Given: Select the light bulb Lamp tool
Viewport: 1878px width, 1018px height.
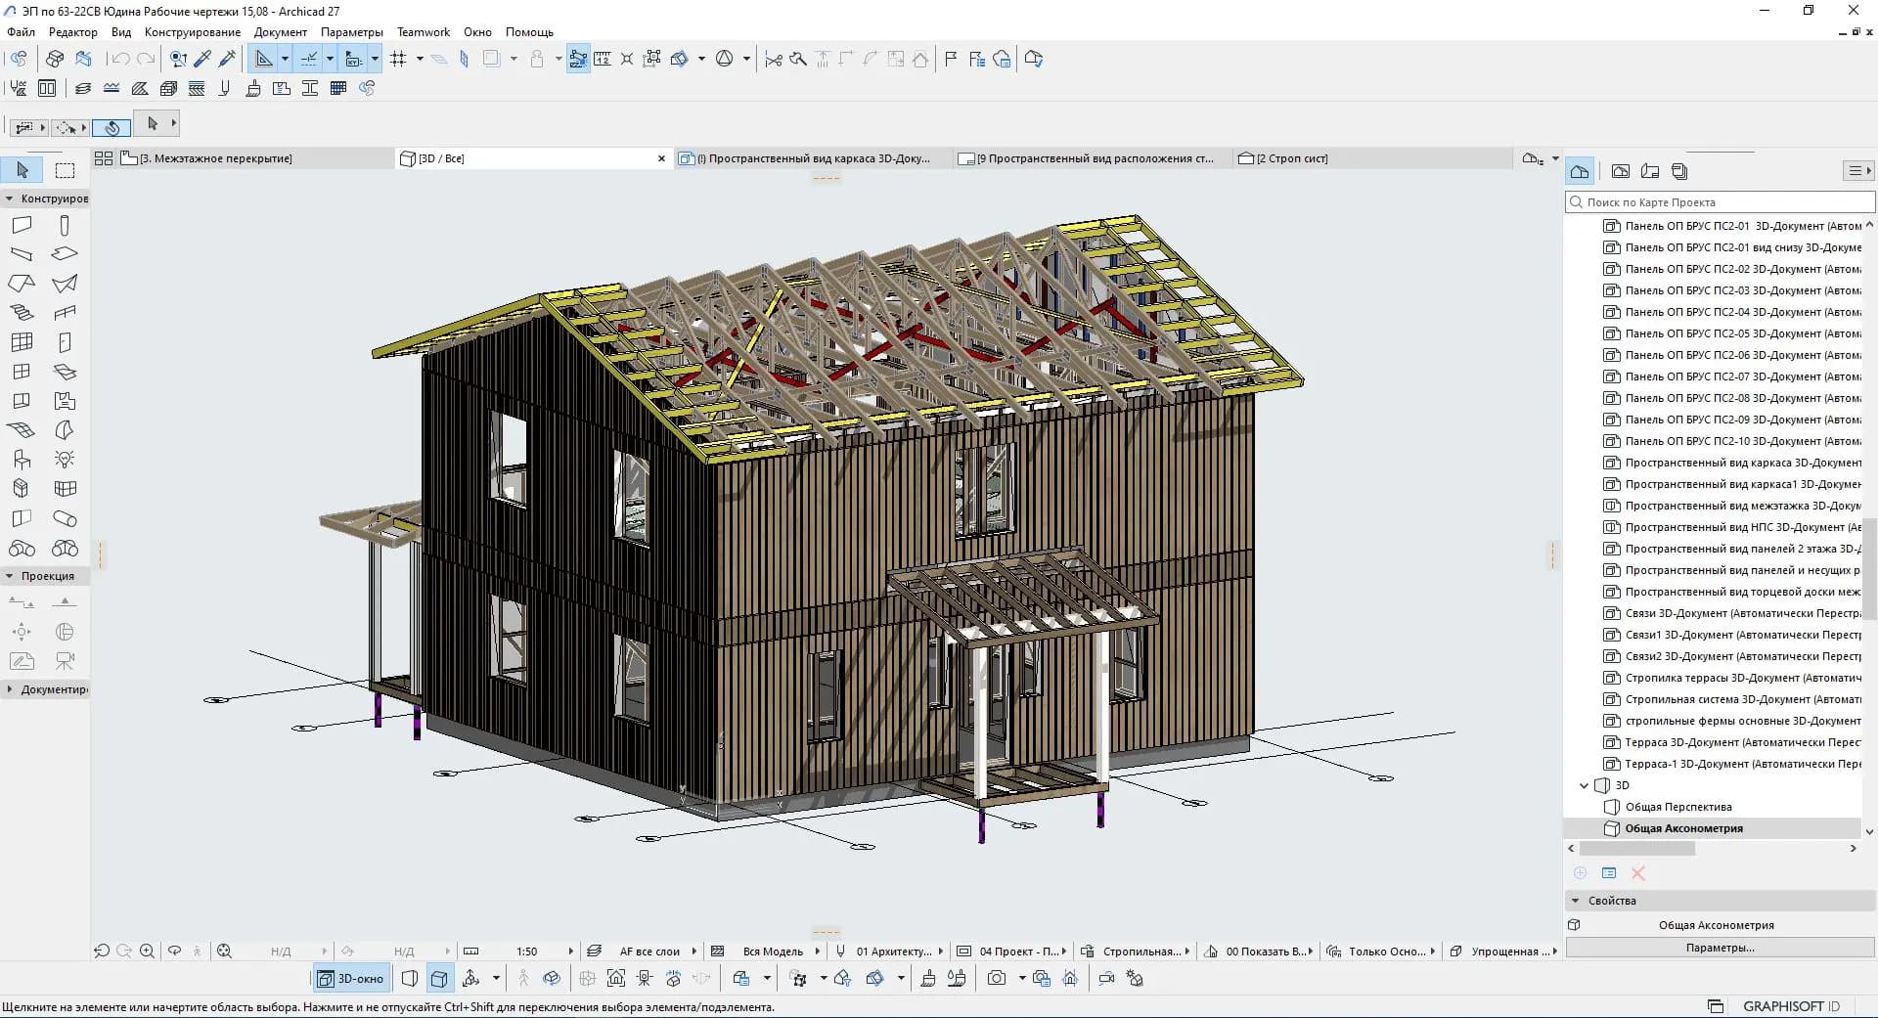Looking at the screenshot, I should coord(65,460).
